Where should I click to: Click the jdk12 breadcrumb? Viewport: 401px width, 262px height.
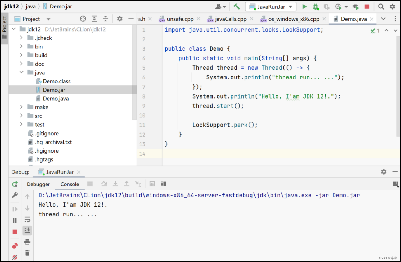(x=11, y=6)
